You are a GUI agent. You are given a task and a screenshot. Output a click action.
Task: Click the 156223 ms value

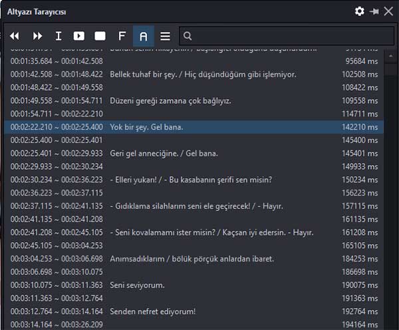click(360, 193)
